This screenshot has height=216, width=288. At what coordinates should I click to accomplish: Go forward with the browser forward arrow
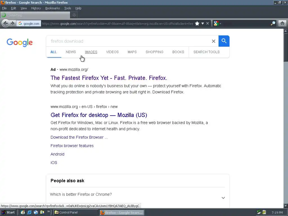click(12, 23)
